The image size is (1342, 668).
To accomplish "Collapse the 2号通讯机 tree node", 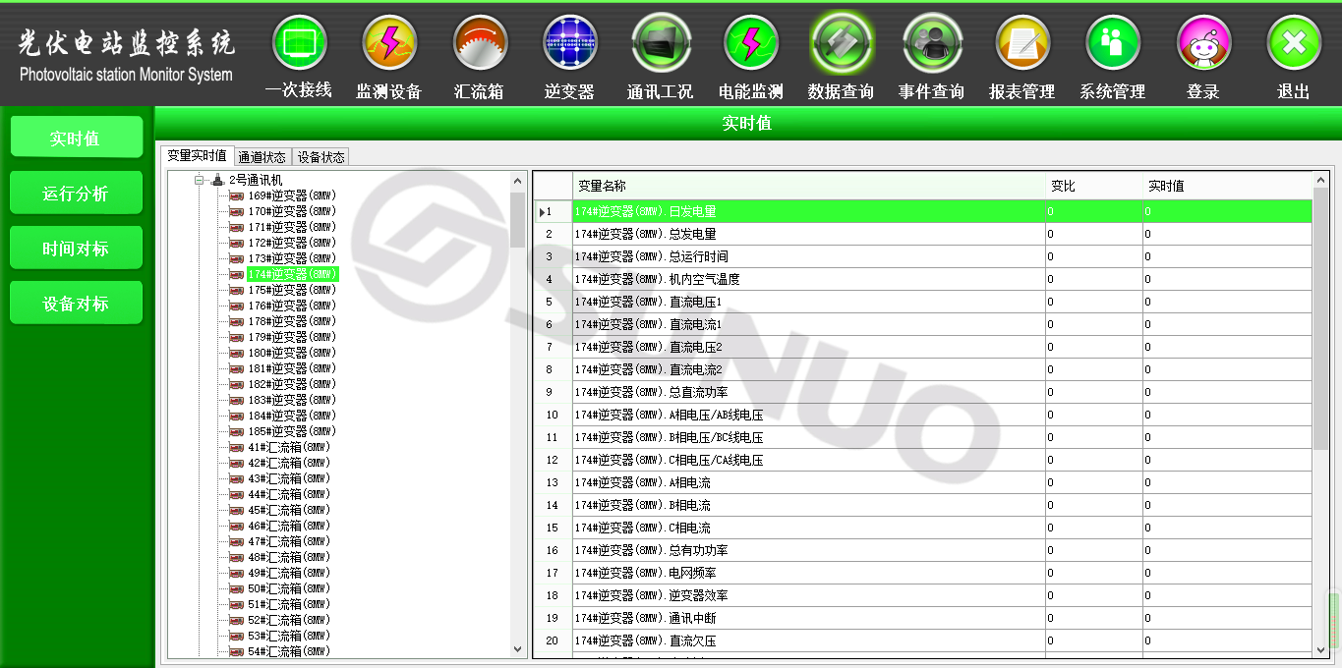I will [199, 181].
